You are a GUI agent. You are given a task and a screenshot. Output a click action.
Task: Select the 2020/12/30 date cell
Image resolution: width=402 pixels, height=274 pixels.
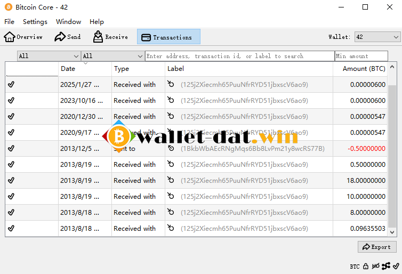85,117
